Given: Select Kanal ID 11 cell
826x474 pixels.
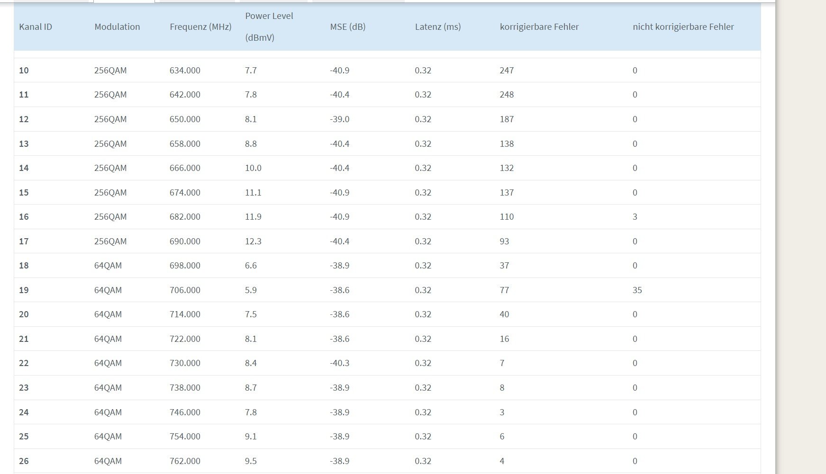Looking at the screenshot, I should (24, 95).
